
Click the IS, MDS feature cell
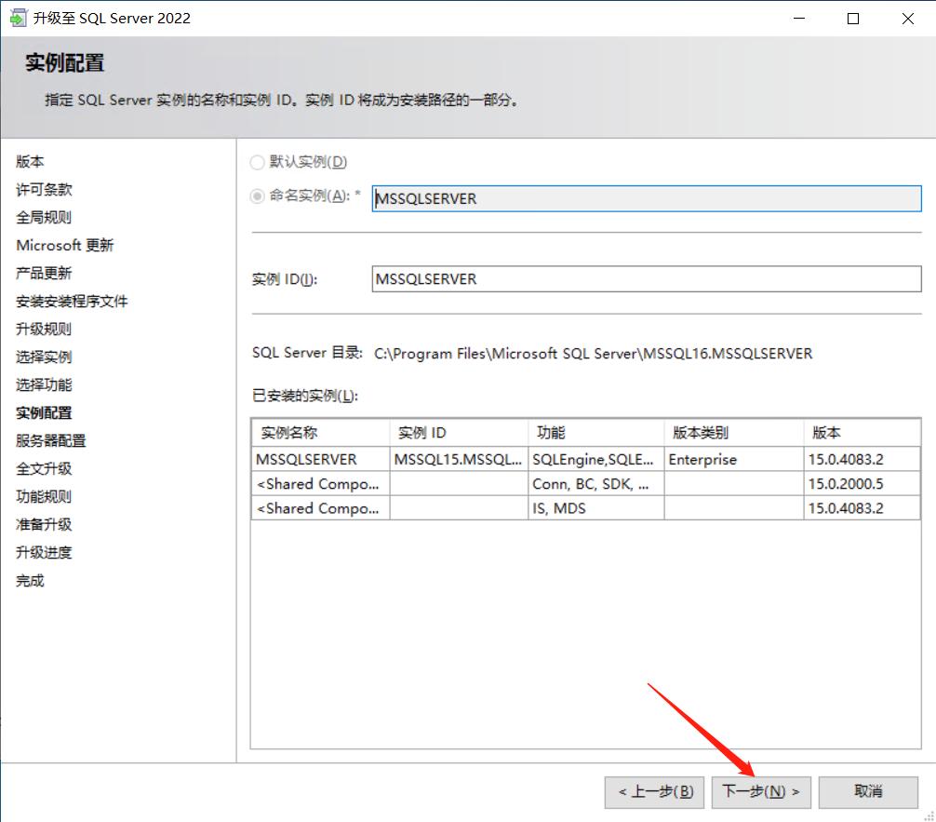point(596,508)
